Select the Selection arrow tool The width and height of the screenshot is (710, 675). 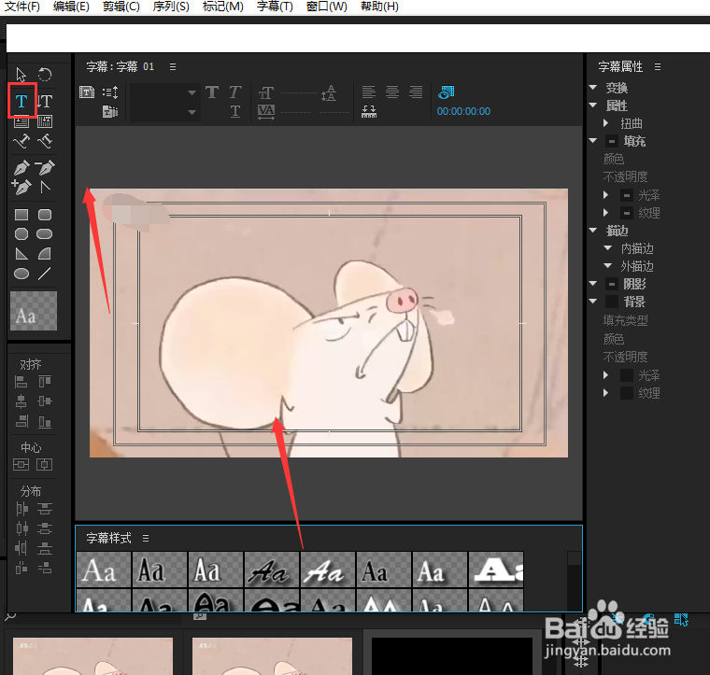click(21, 74)
